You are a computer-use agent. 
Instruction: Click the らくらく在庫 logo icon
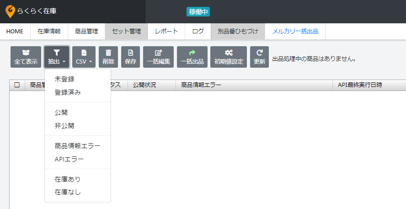[x=10, y=11]
